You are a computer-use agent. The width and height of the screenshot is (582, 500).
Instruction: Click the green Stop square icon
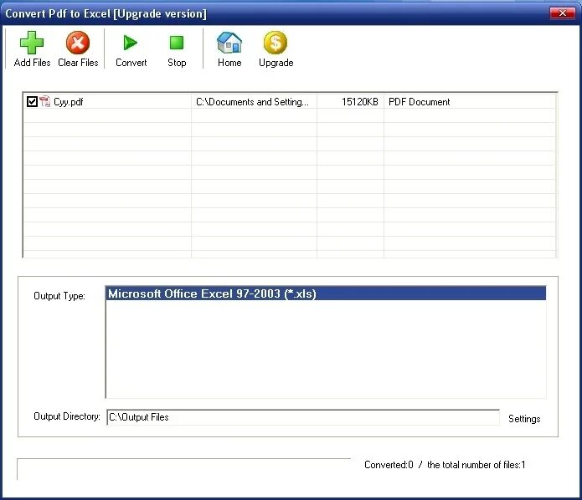pos(177,43)
